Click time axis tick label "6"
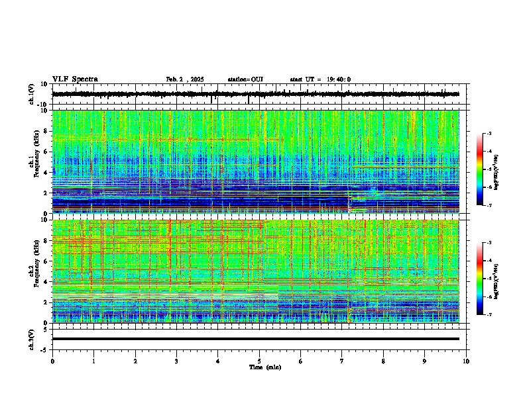Viewport: 525px width, 405px height. pyautogui.click(x=300, y=361)
